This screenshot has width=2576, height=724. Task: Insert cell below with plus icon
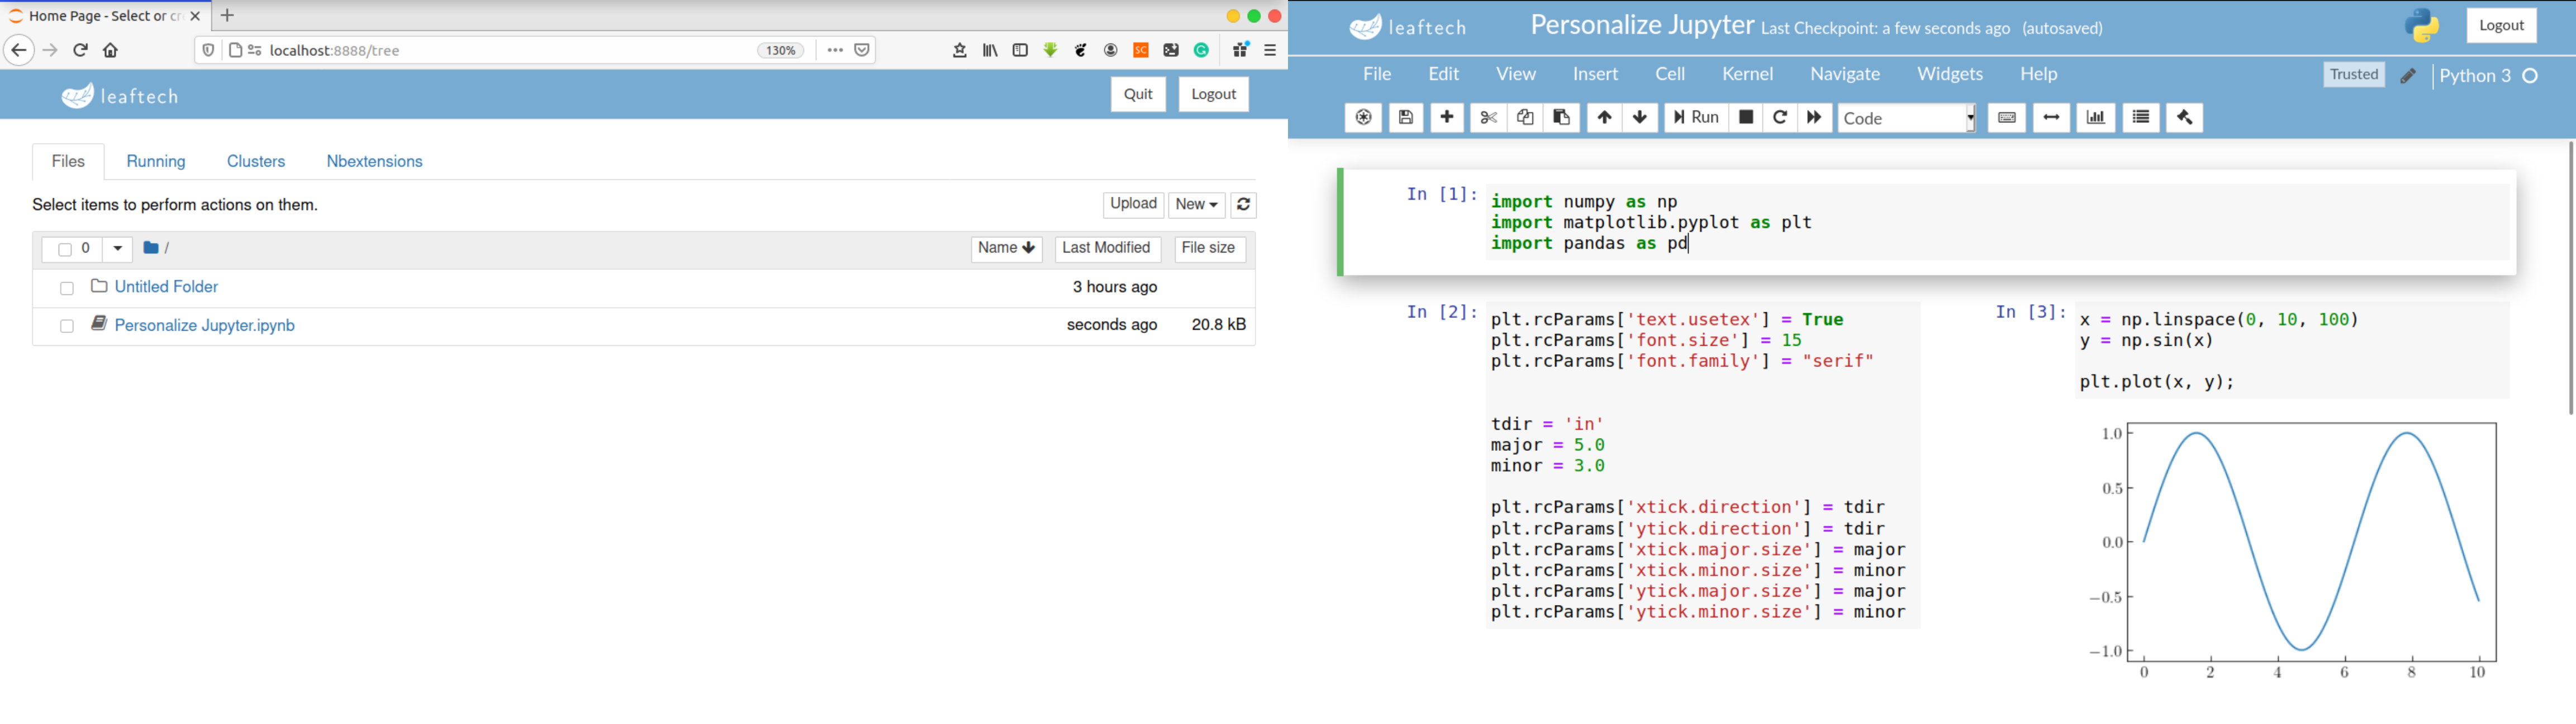[1446, 118]
